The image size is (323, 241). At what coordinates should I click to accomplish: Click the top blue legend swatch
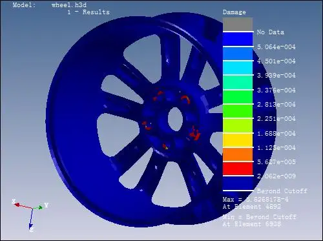click(238, 39)
